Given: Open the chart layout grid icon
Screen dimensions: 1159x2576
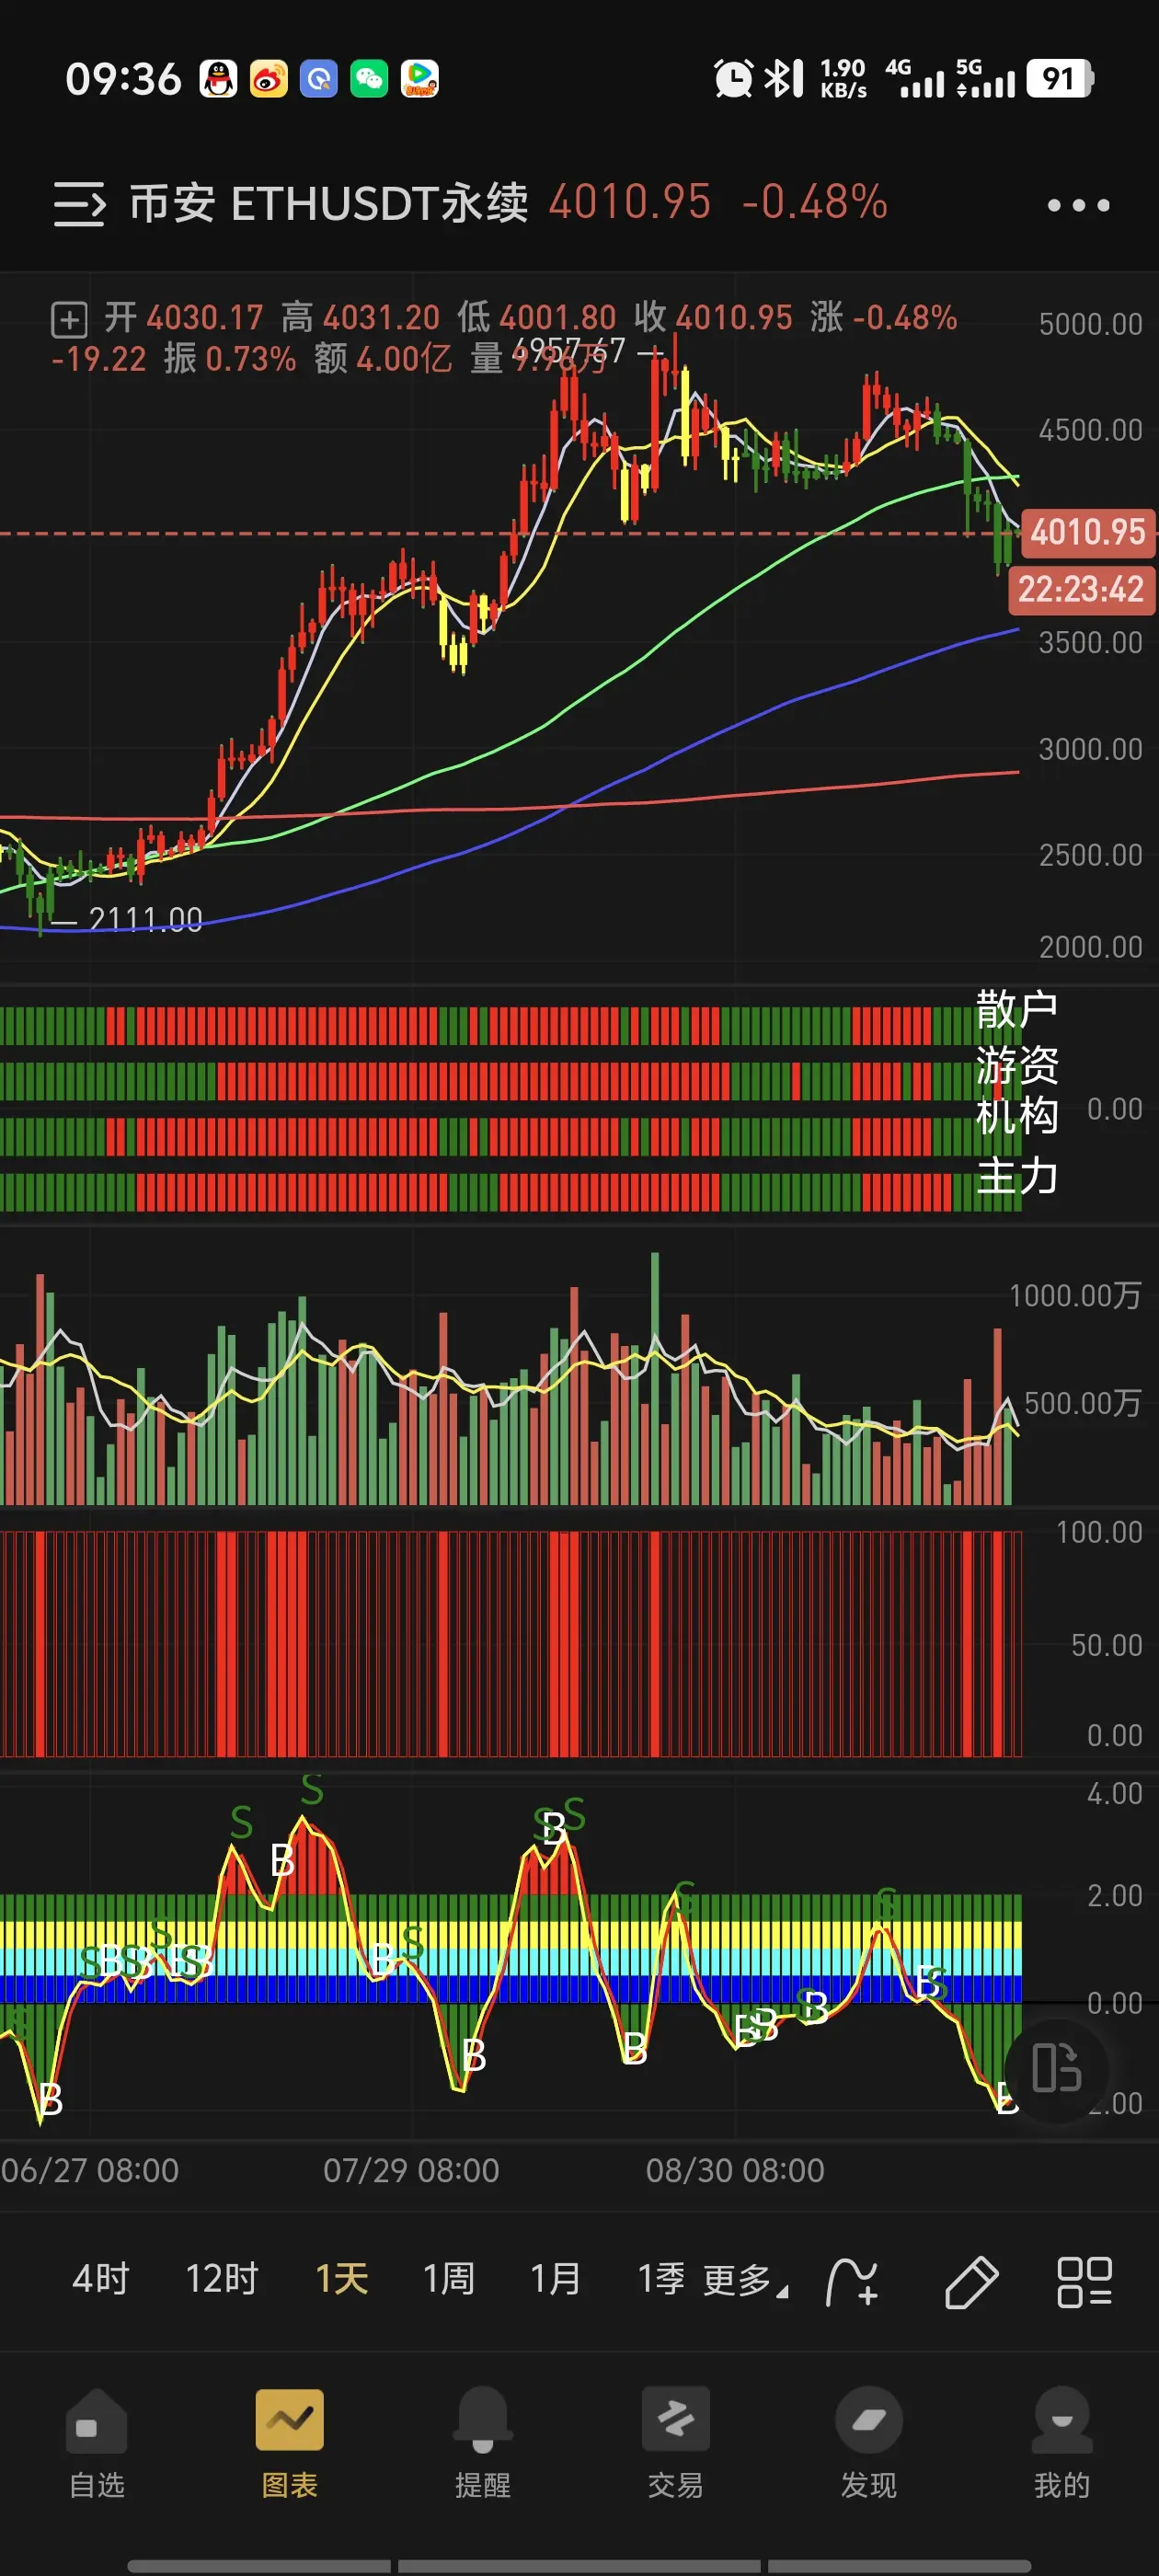Looking at the screenshot, I should [x=1084, y=2283].
